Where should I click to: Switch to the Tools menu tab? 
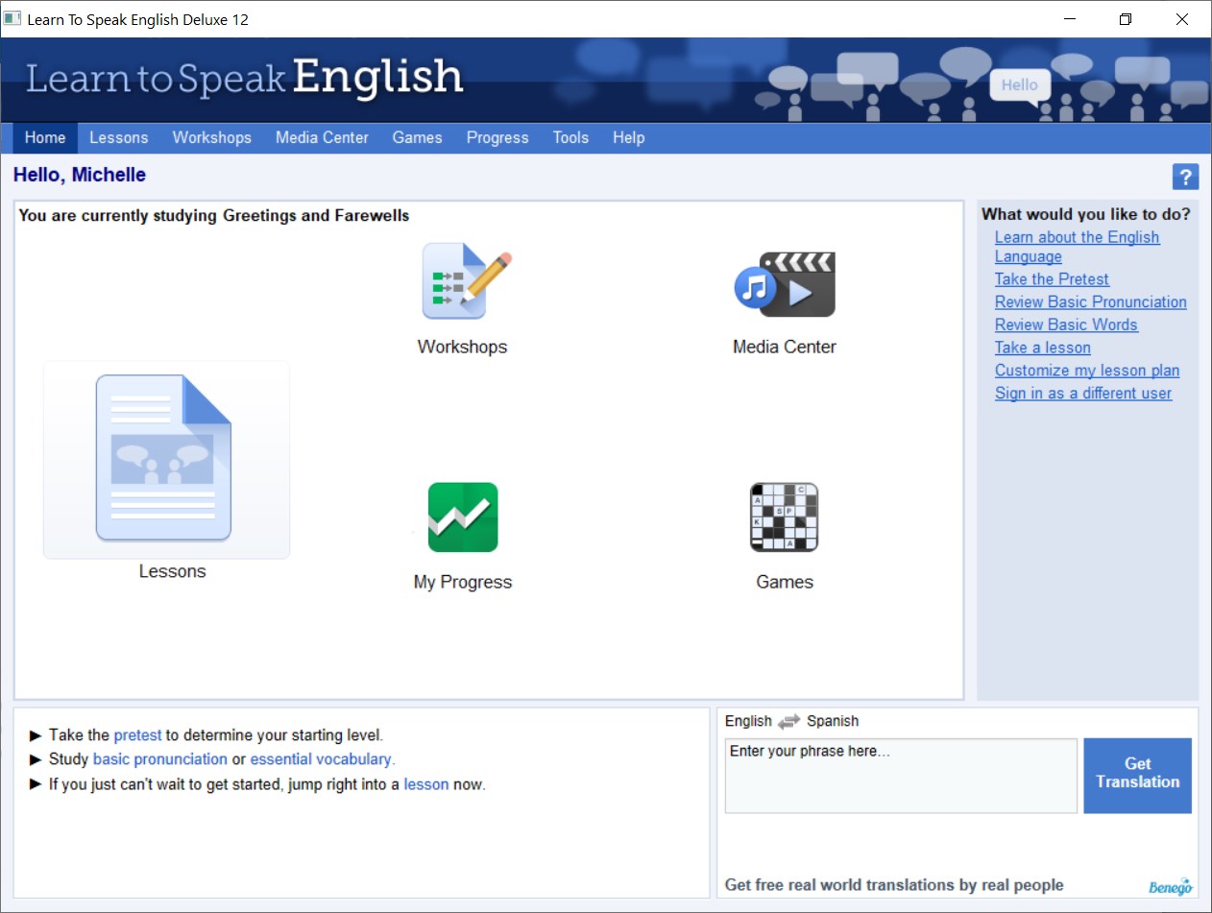pos(570,137)
